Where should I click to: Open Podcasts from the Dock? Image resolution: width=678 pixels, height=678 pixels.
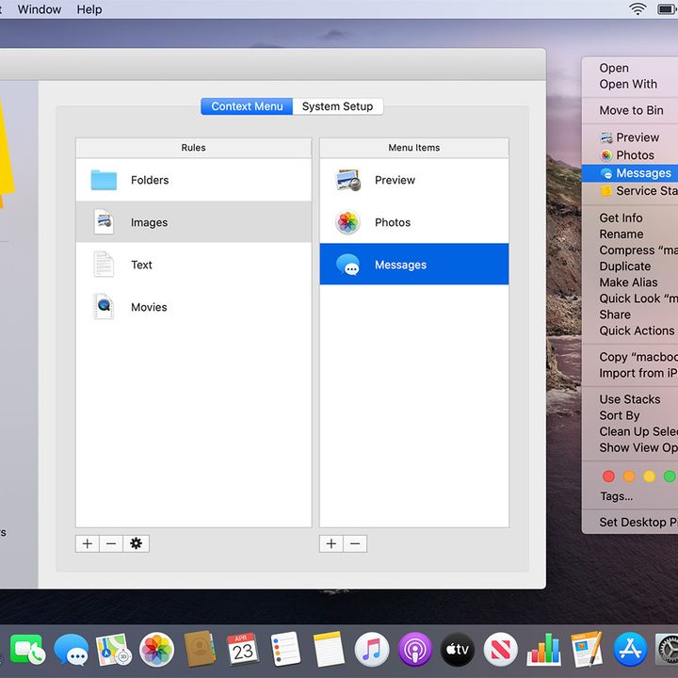pyautogui.click(x=414, y=650)
